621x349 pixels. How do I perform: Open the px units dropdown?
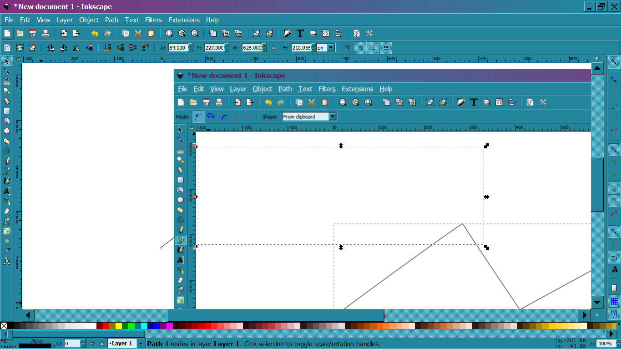(x=331, y=48)
